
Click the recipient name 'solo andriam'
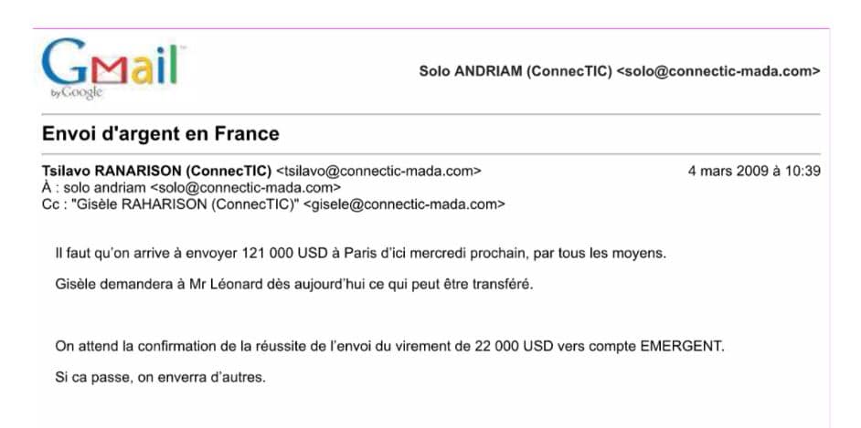(x=105, y=188)
